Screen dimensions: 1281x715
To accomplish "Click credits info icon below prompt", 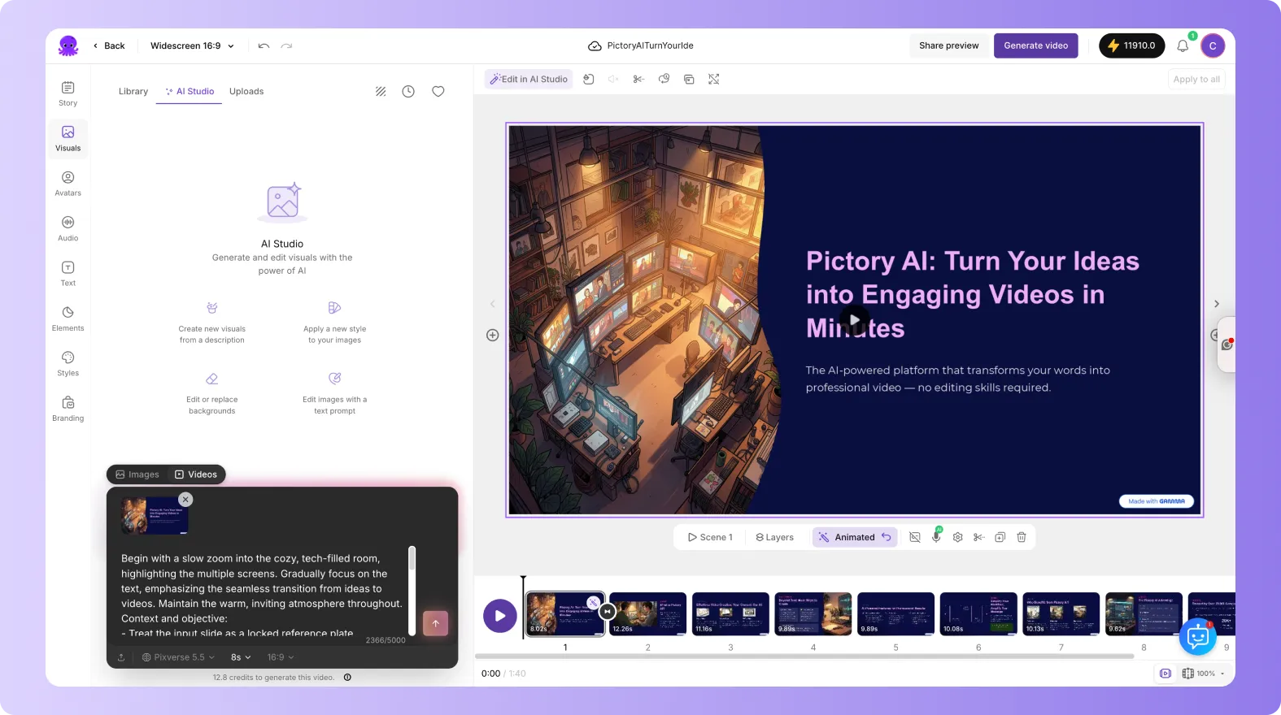I will click(x=347, y=678).
